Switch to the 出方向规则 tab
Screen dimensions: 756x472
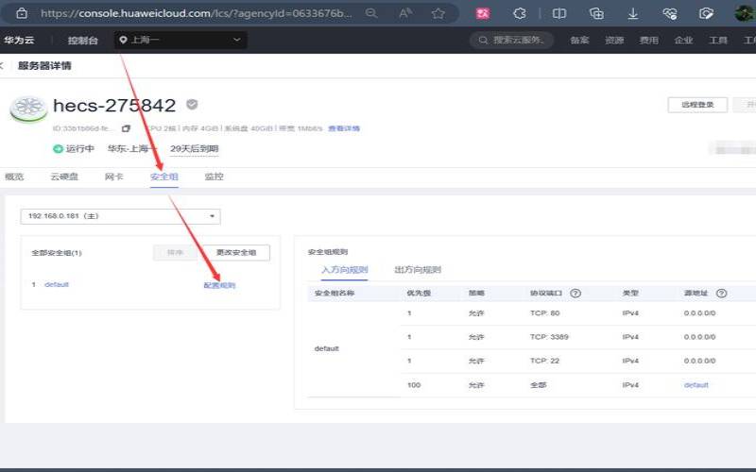pos(417,270)
